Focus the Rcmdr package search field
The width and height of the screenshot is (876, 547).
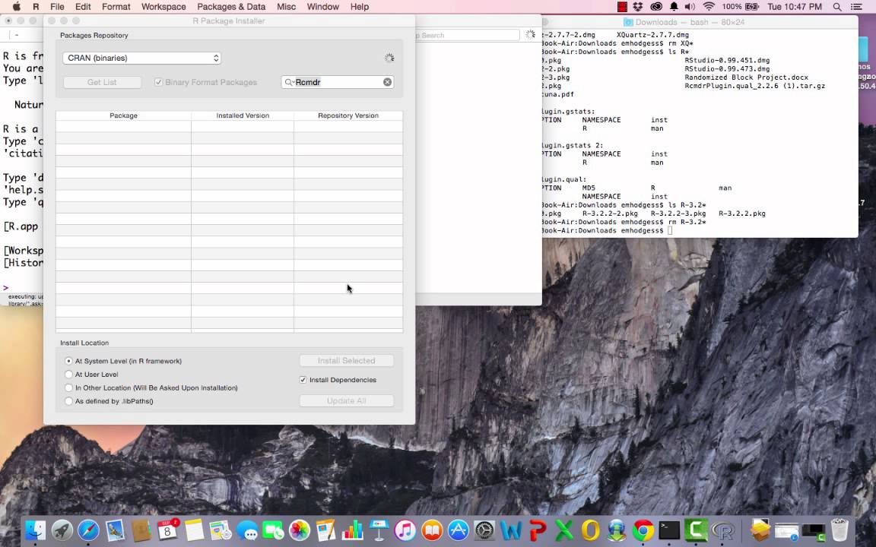[338, 82]
